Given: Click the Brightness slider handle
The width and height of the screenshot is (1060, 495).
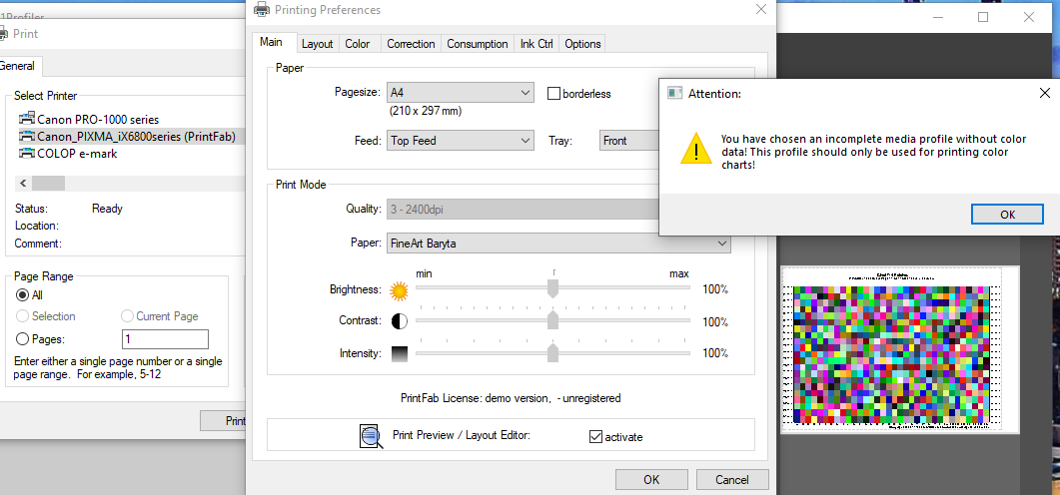Looking at the screenshot, I should coord(552,287).
